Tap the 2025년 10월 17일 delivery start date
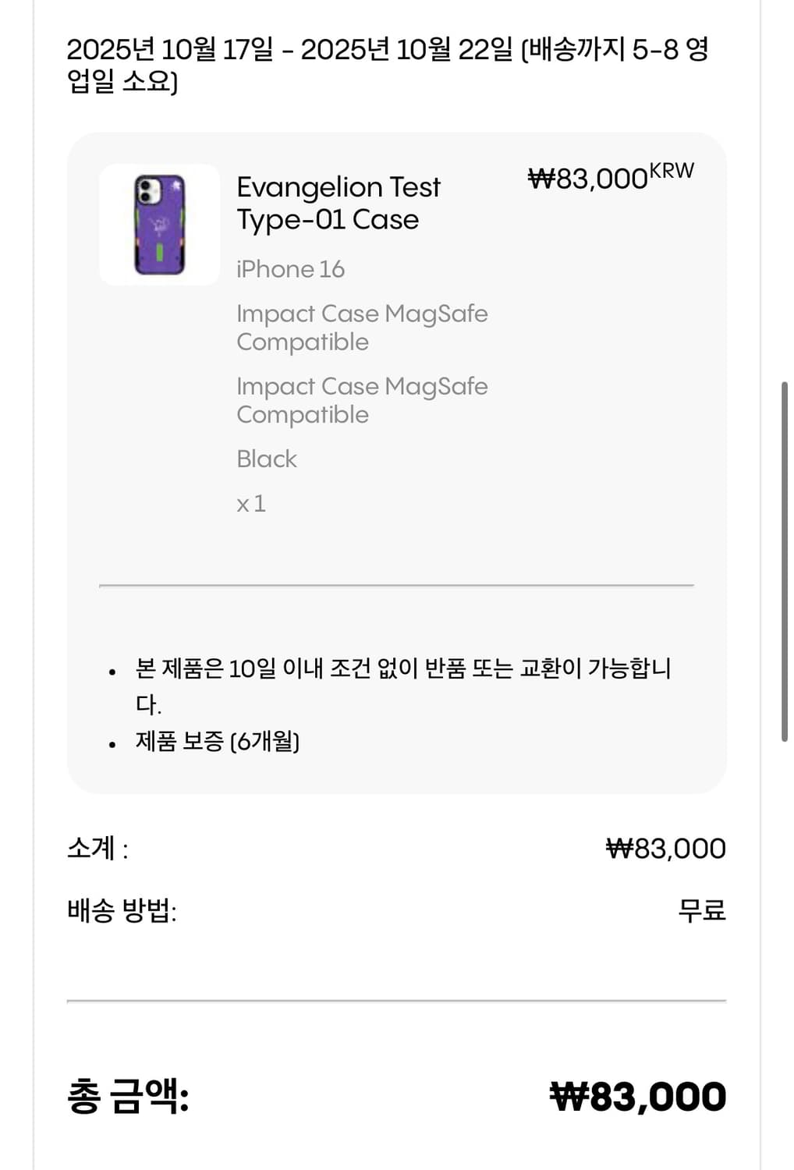Screen dimensions: 794x1170 [x=170, y=49]
